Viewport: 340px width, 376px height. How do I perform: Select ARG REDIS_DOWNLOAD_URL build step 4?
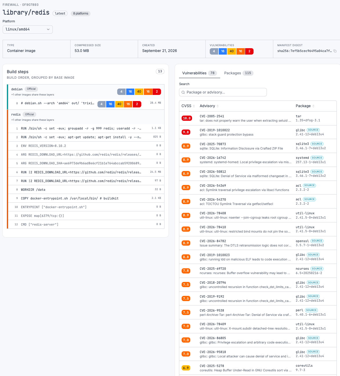(x=86, y=154)
